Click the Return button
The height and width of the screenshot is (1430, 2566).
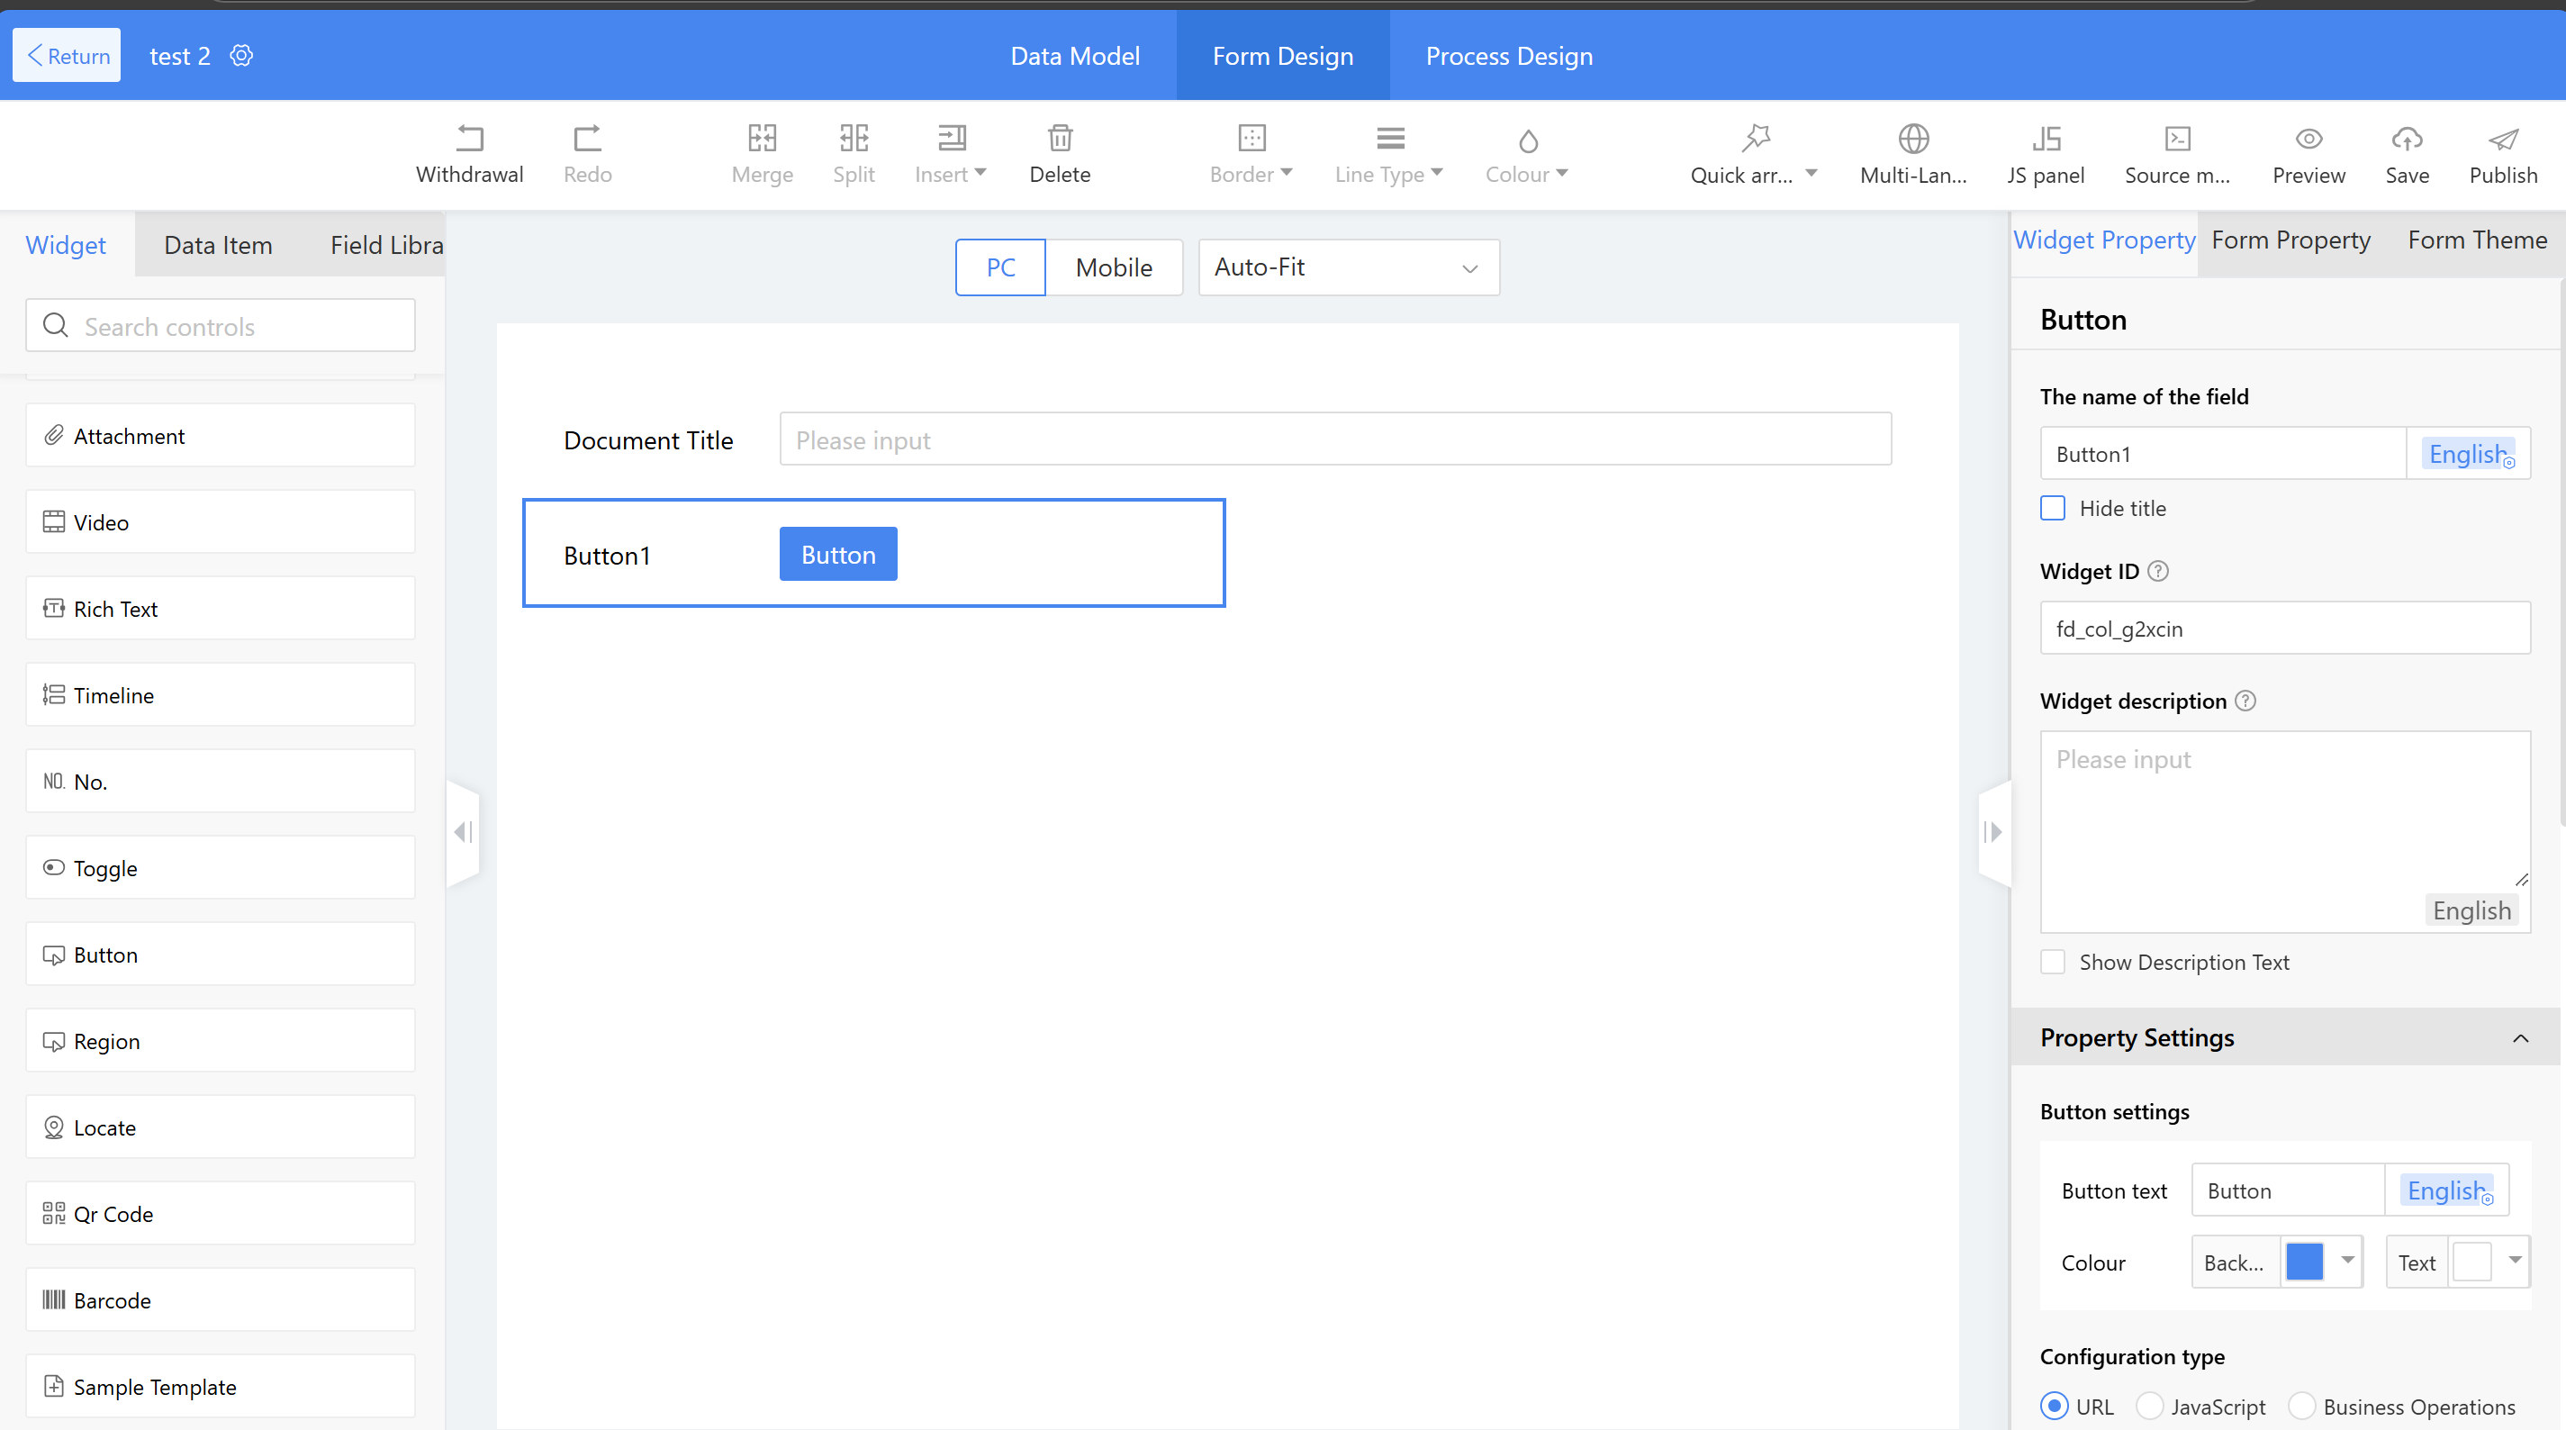pos(67,56)
